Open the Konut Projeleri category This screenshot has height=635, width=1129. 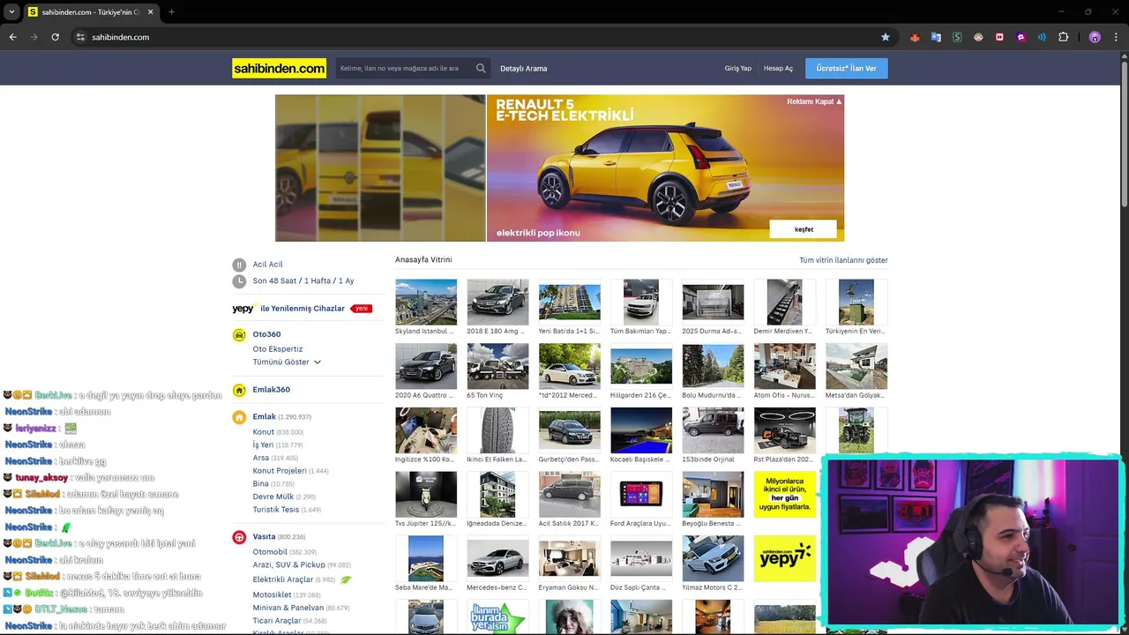pyautogui.click(x=280, y=471)
